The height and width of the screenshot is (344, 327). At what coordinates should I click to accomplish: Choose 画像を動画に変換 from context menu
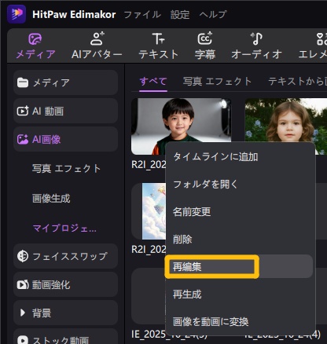(240, 322)
